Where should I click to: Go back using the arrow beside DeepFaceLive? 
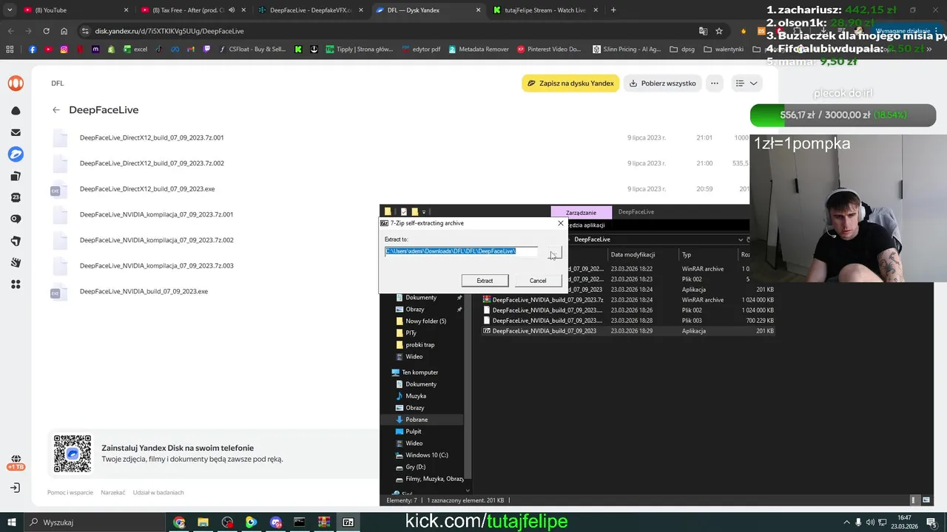[x=56, y=110]
